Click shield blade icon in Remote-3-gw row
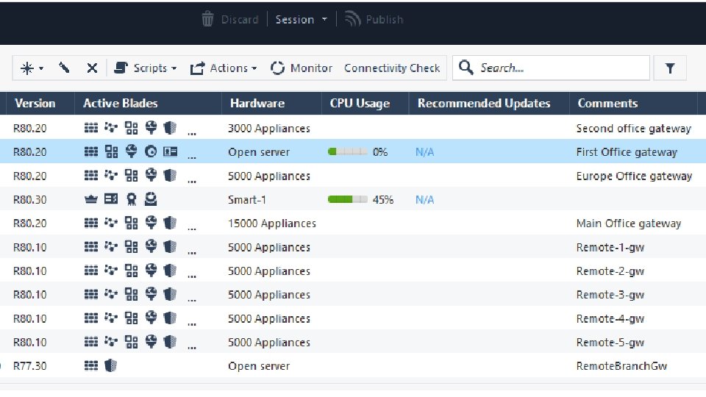Image resolution: width=706 pixels, height=397 pixels. 170,294
